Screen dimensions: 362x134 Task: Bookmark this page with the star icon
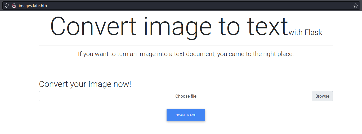355,6
